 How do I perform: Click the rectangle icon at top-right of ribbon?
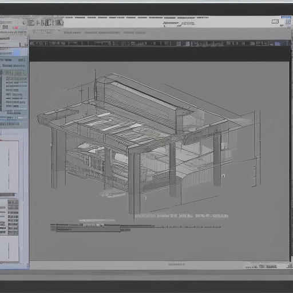coord(275,22)
